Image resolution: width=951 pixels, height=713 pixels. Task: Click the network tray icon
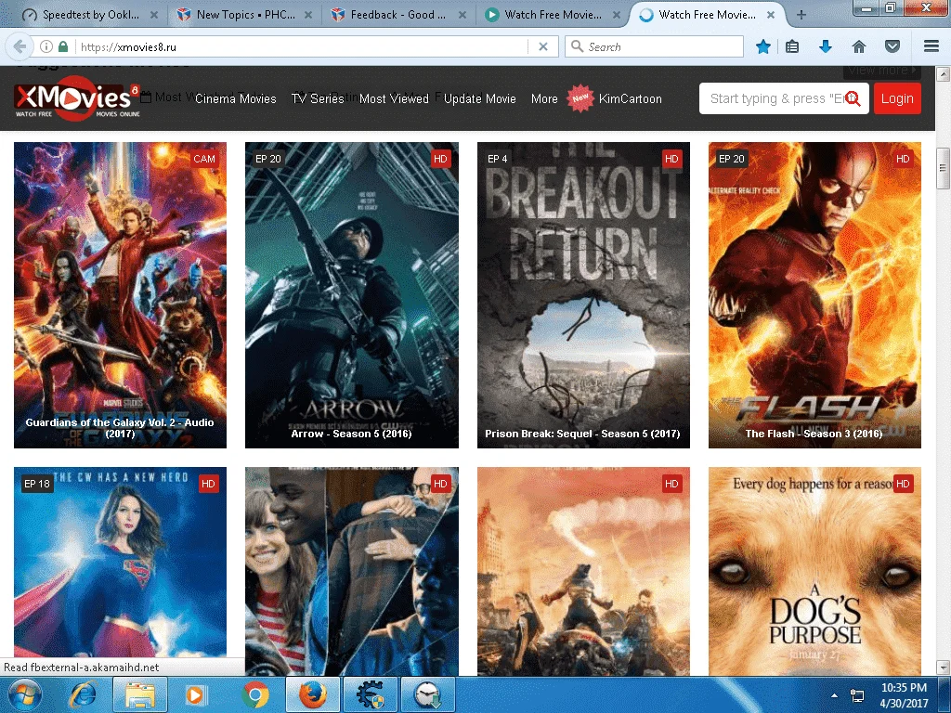[x=857, y=695]
